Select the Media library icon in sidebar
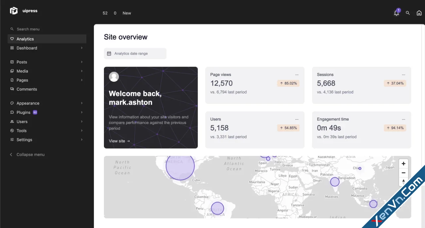 12,71
